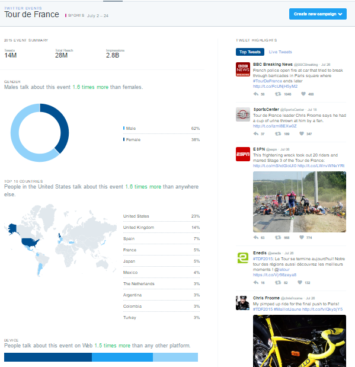The image size is (355, 367).
Task: Like the SportsCenter tweet
Action: pyautogui.click(x=302, y=133)
